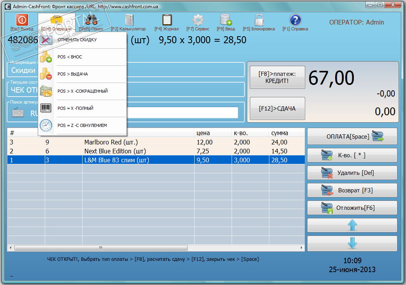This screenshot has width=406, height=285.
Task: Click banknotes icon for short X report
Action: pyautogui.click(x=46, y=91)
